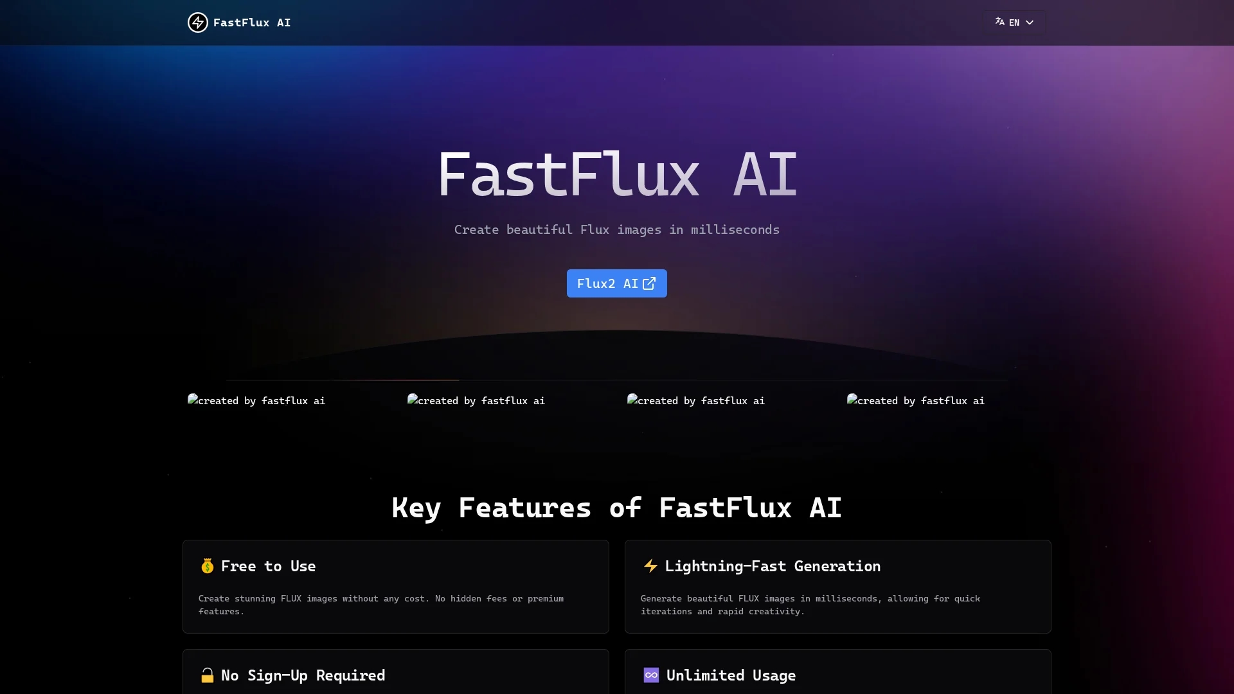
Task: Click the lightning bolt icon beside Lightning-Fast Generation
Action: [x=650, y=566]
